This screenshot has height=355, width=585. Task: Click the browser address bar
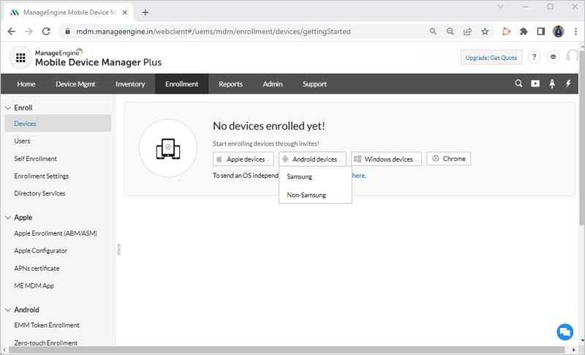pyautogui.click(x=241, y=31)
